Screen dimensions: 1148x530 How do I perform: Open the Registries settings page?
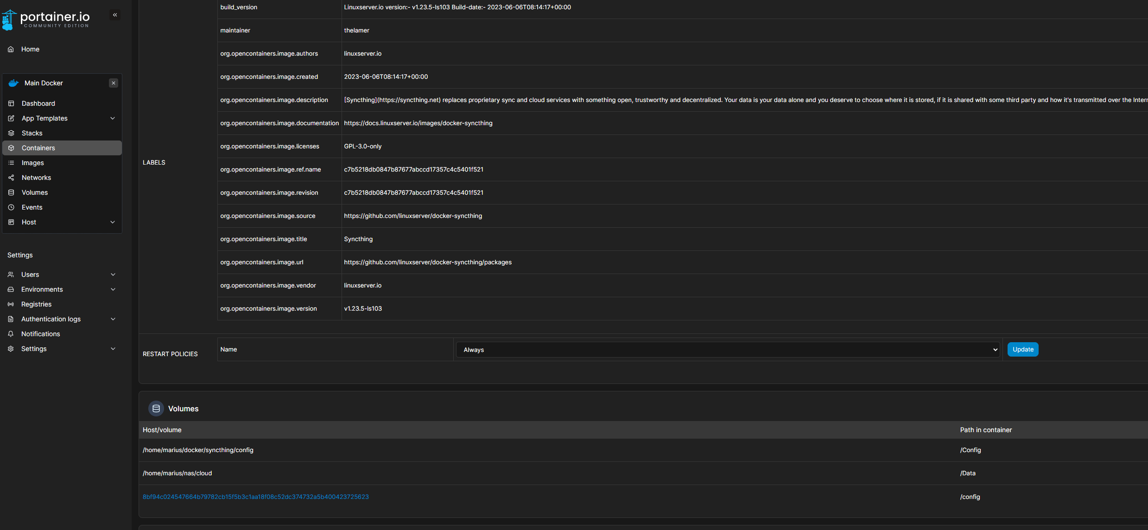tap(37, 304)
